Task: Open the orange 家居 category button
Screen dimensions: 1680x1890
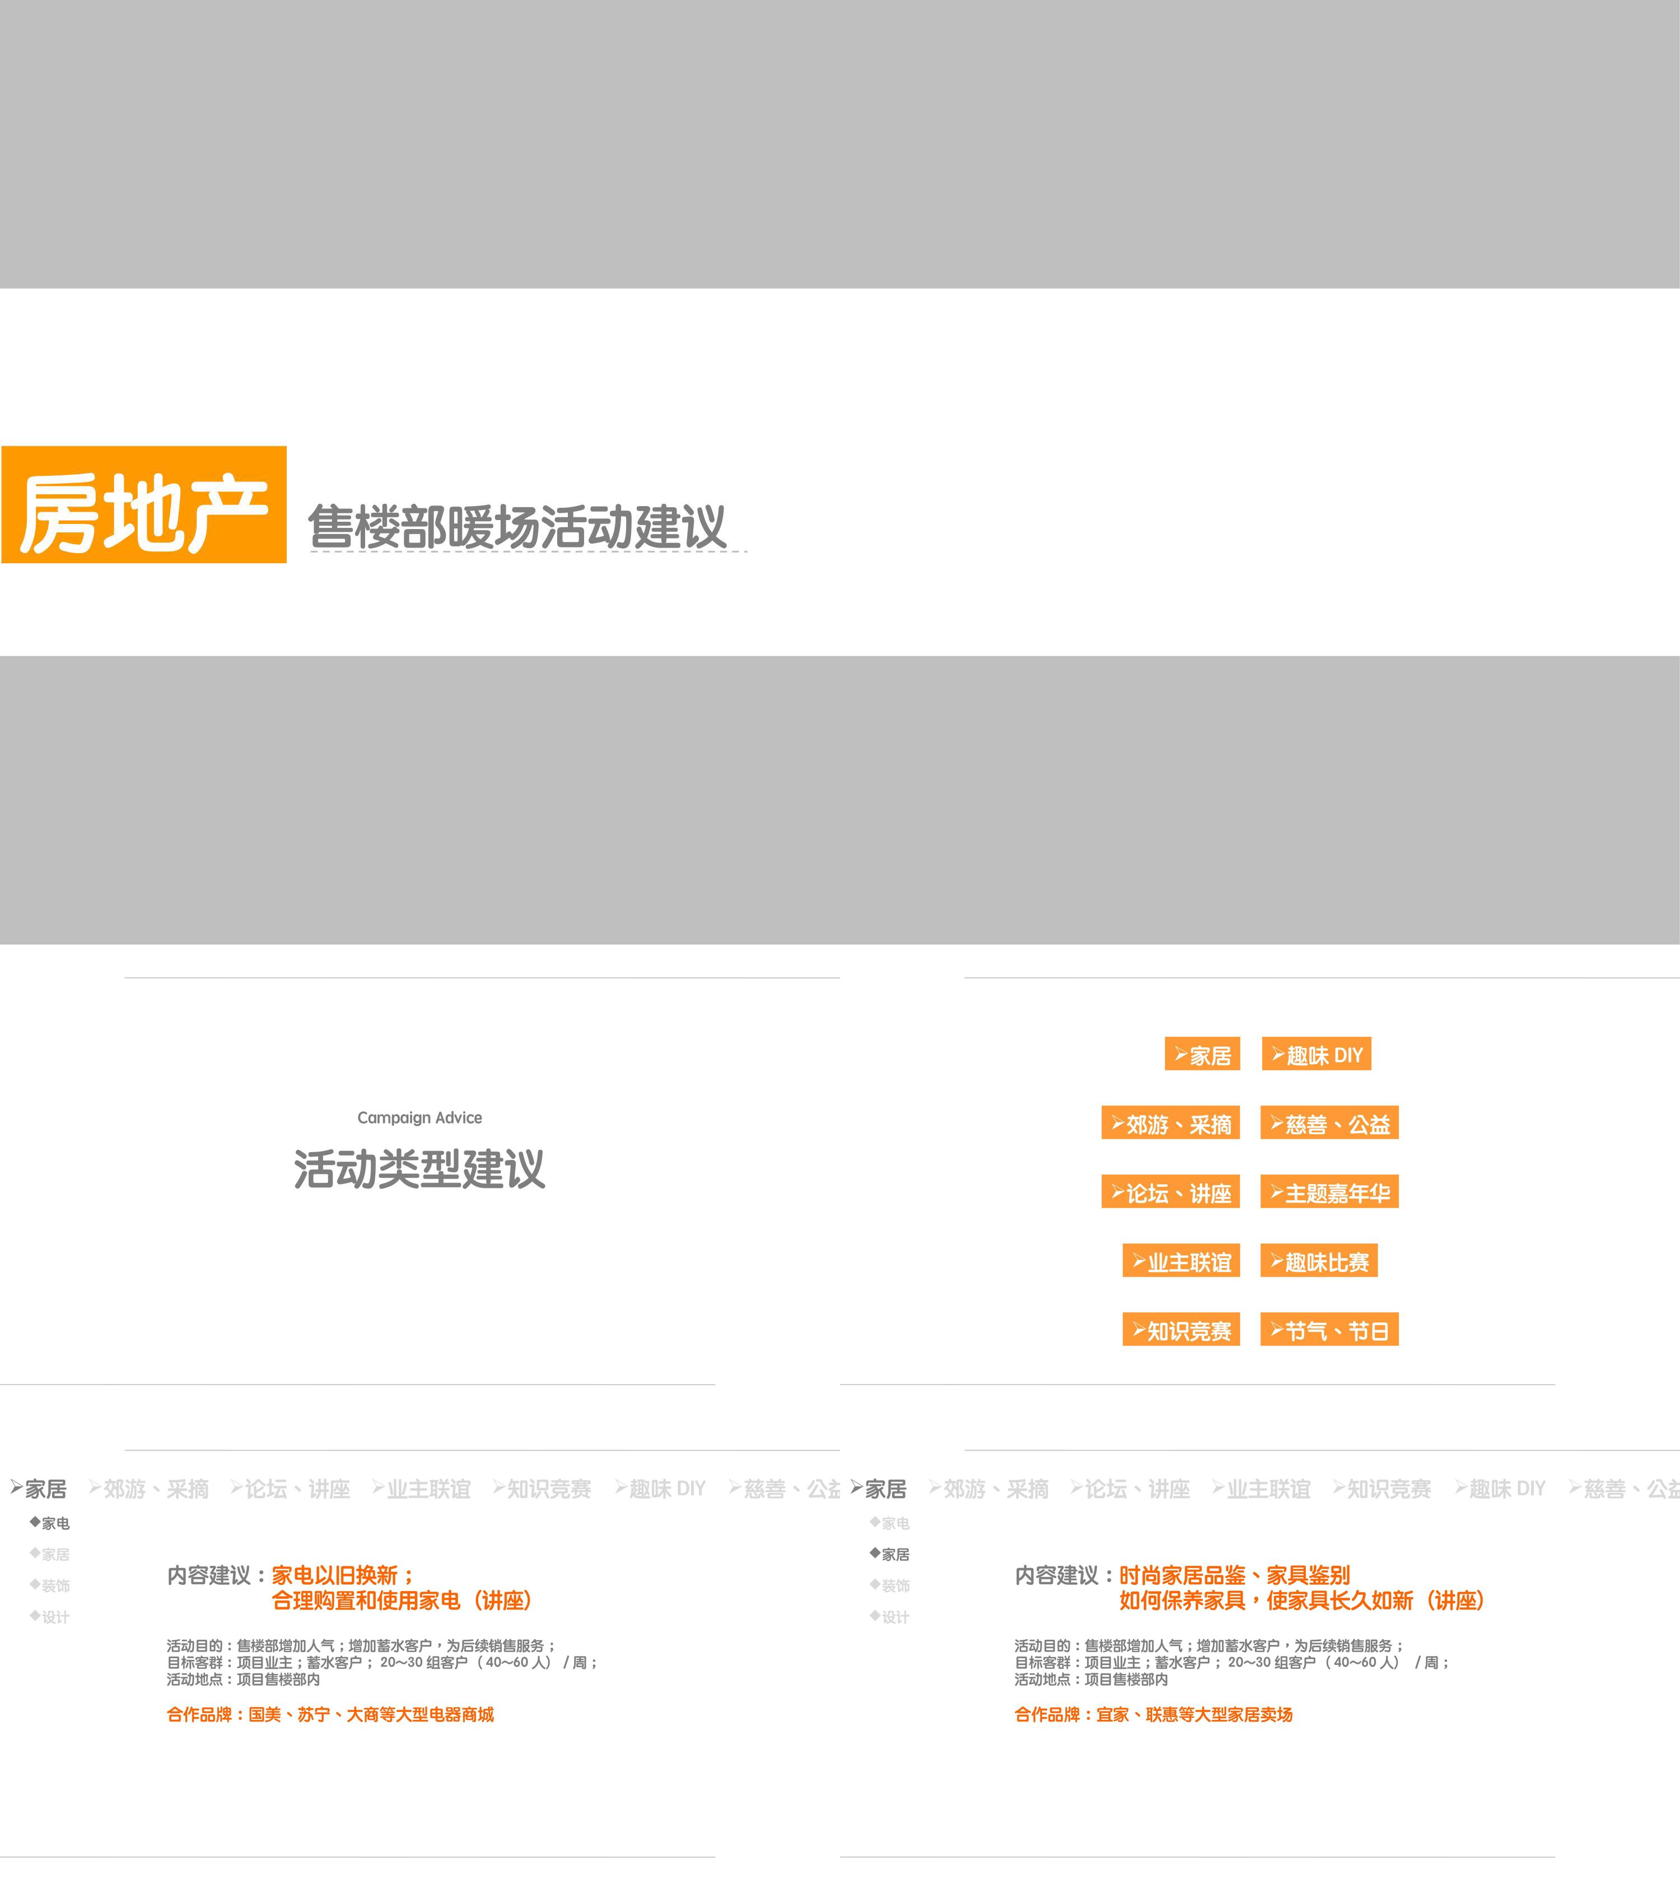Action: [x=1203, y=1054]
